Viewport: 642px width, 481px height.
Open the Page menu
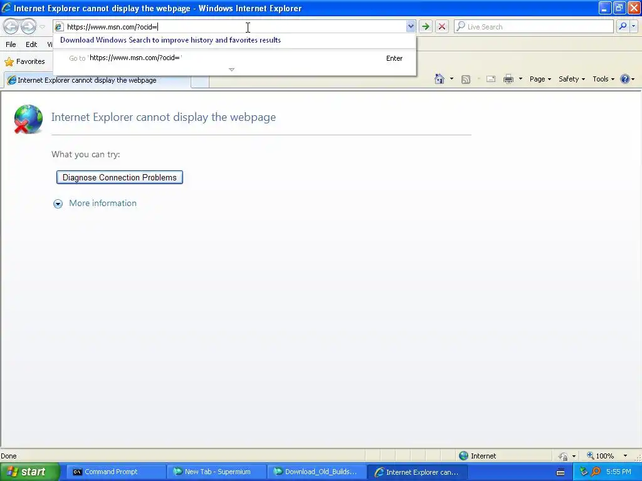[x=540, y=79]
